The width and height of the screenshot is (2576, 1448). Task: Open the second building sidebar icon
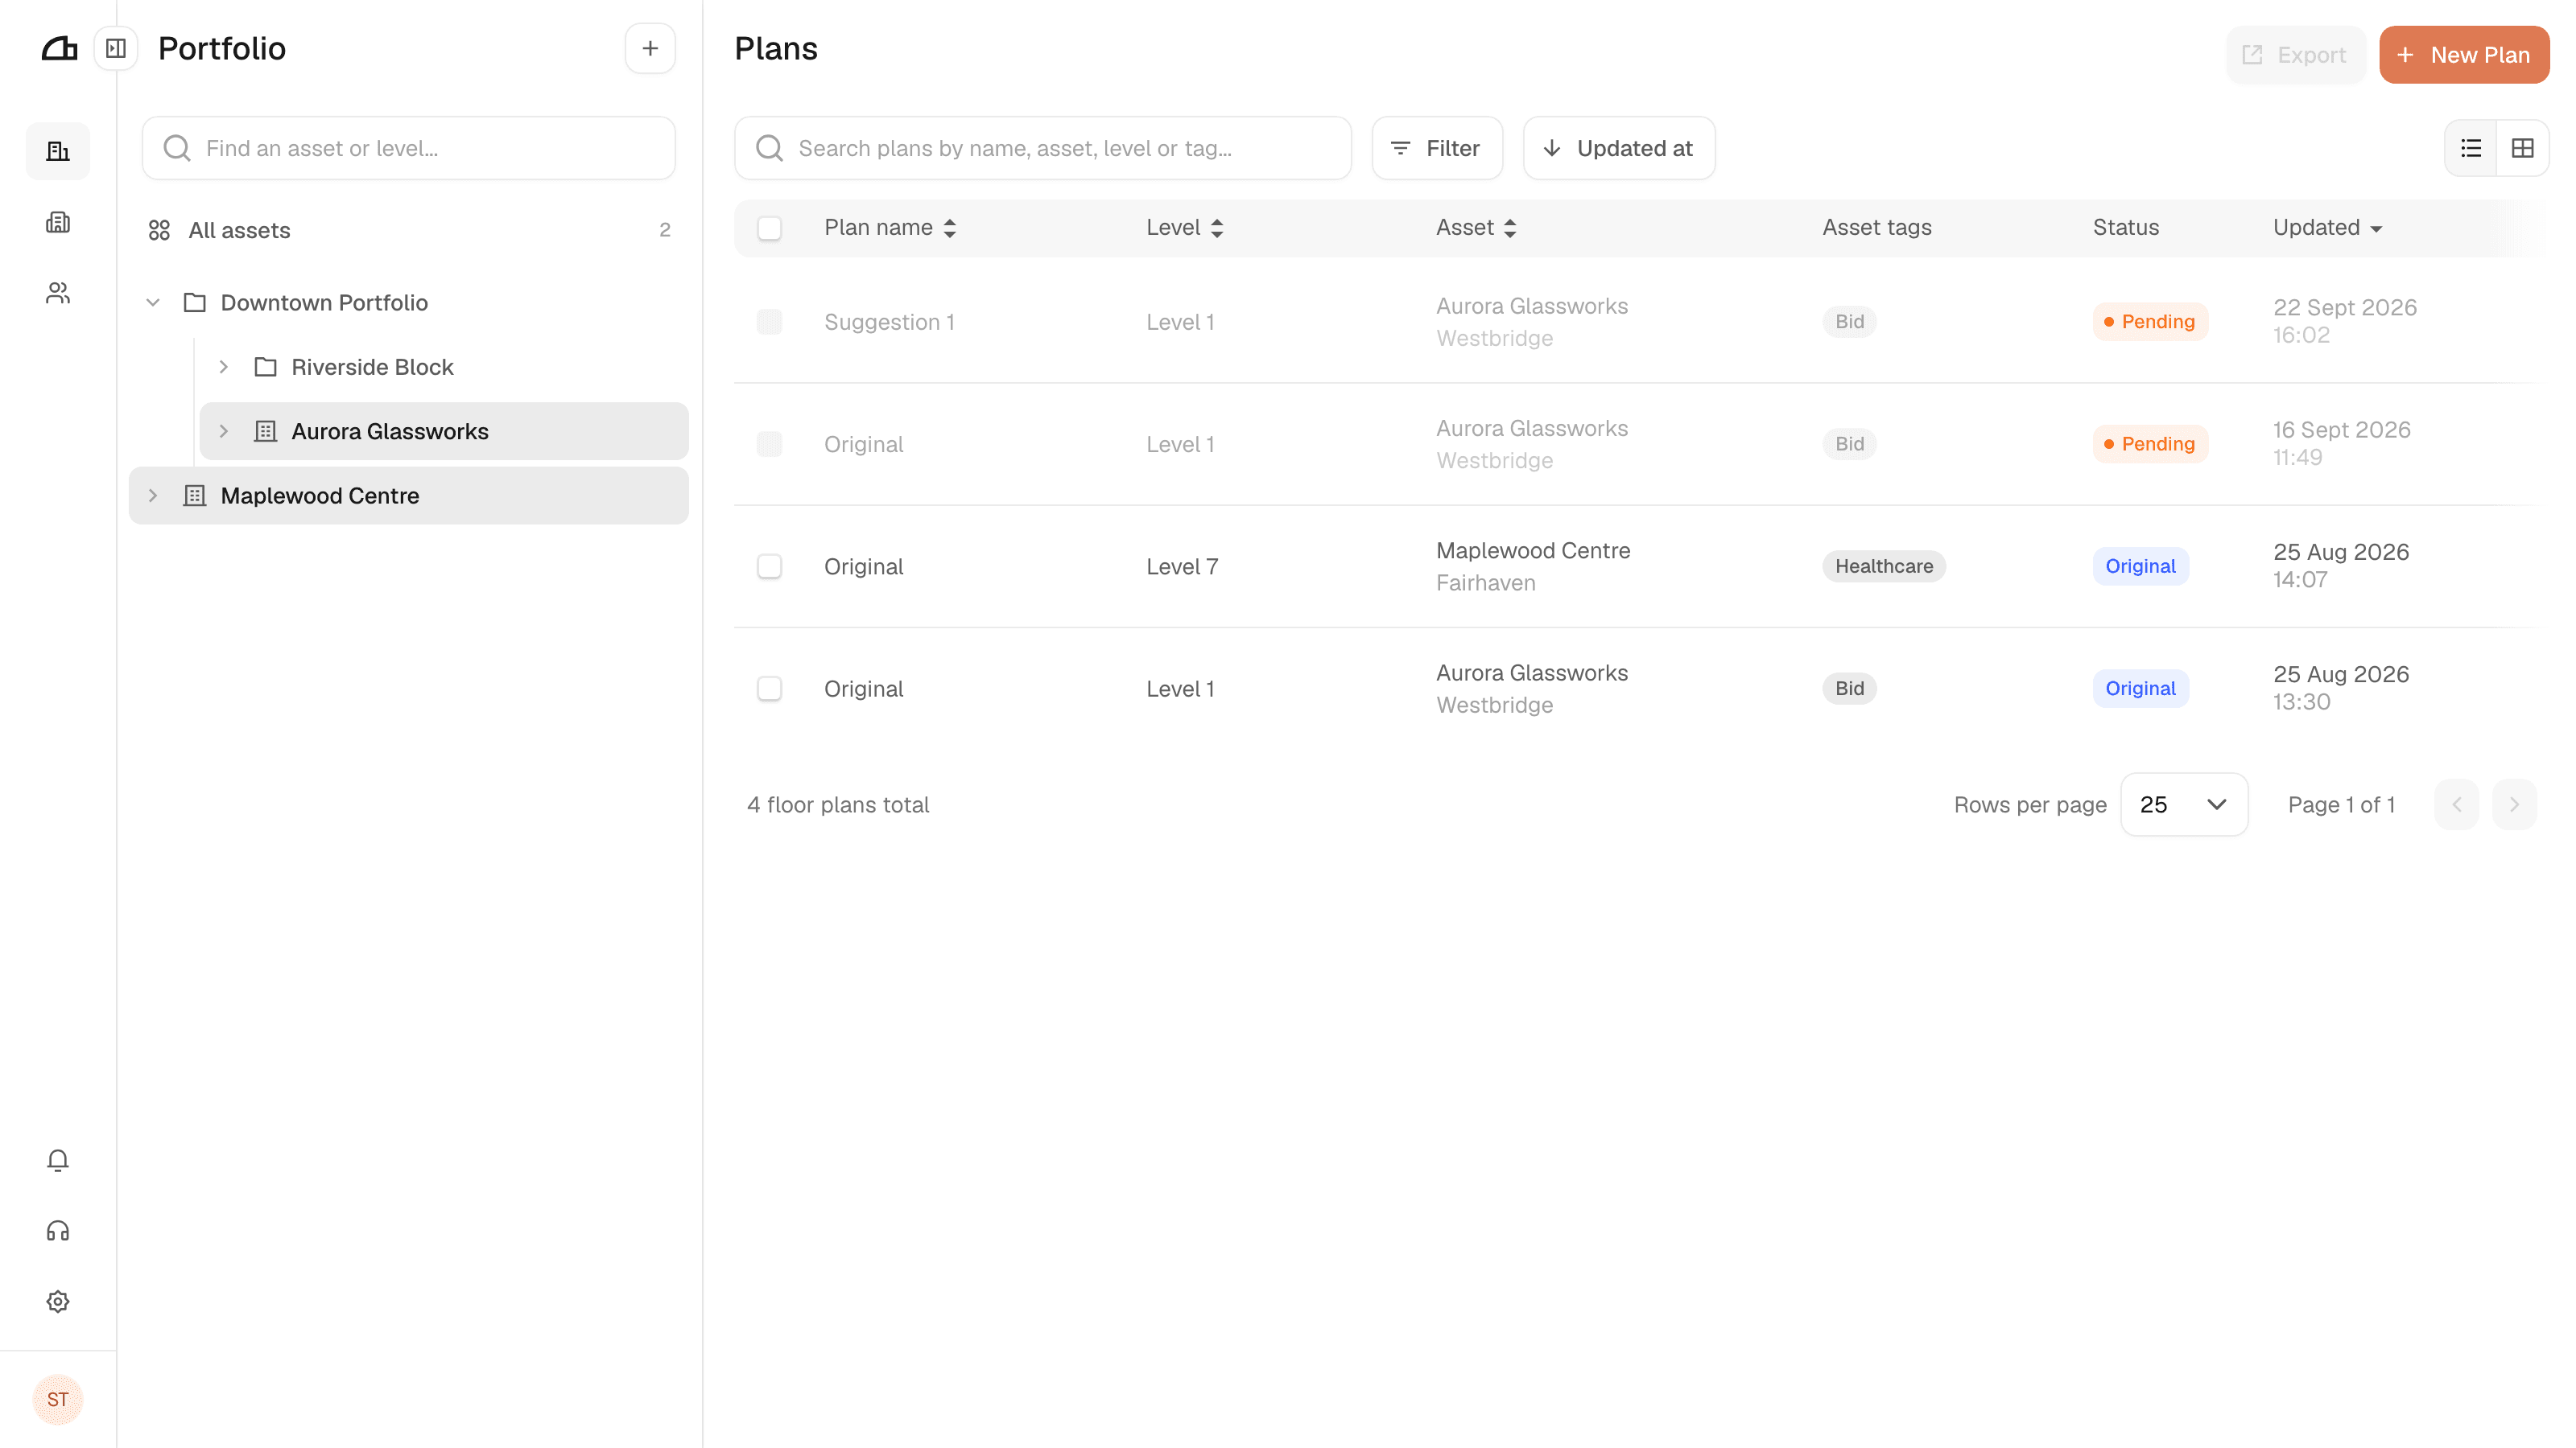tap(58, 222)
